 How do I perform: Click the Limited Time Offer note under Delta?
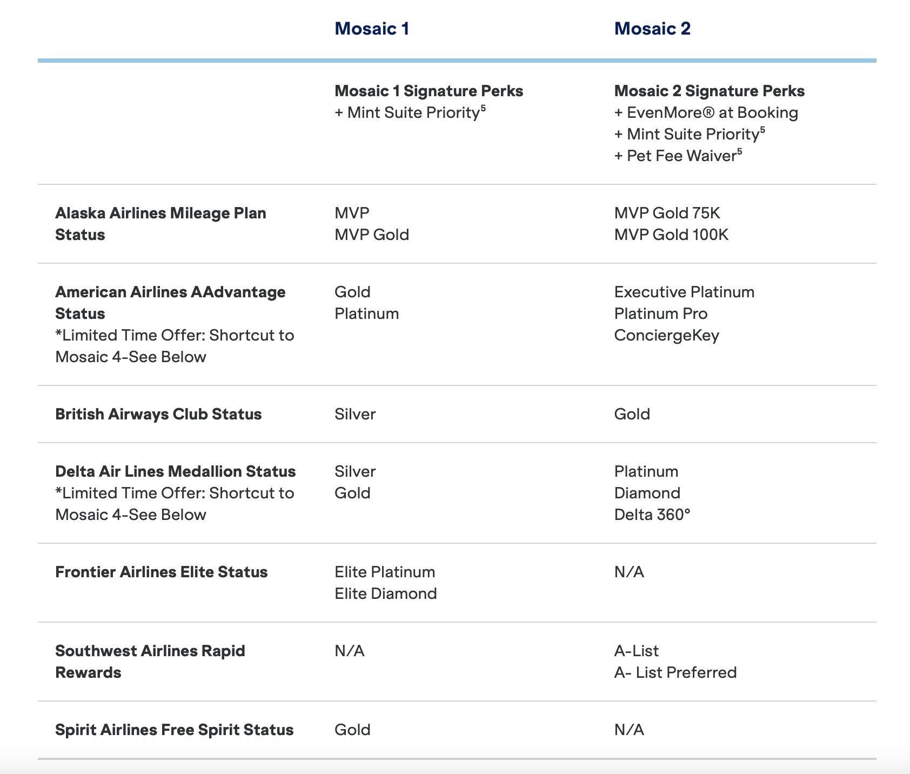coord(175,504)
